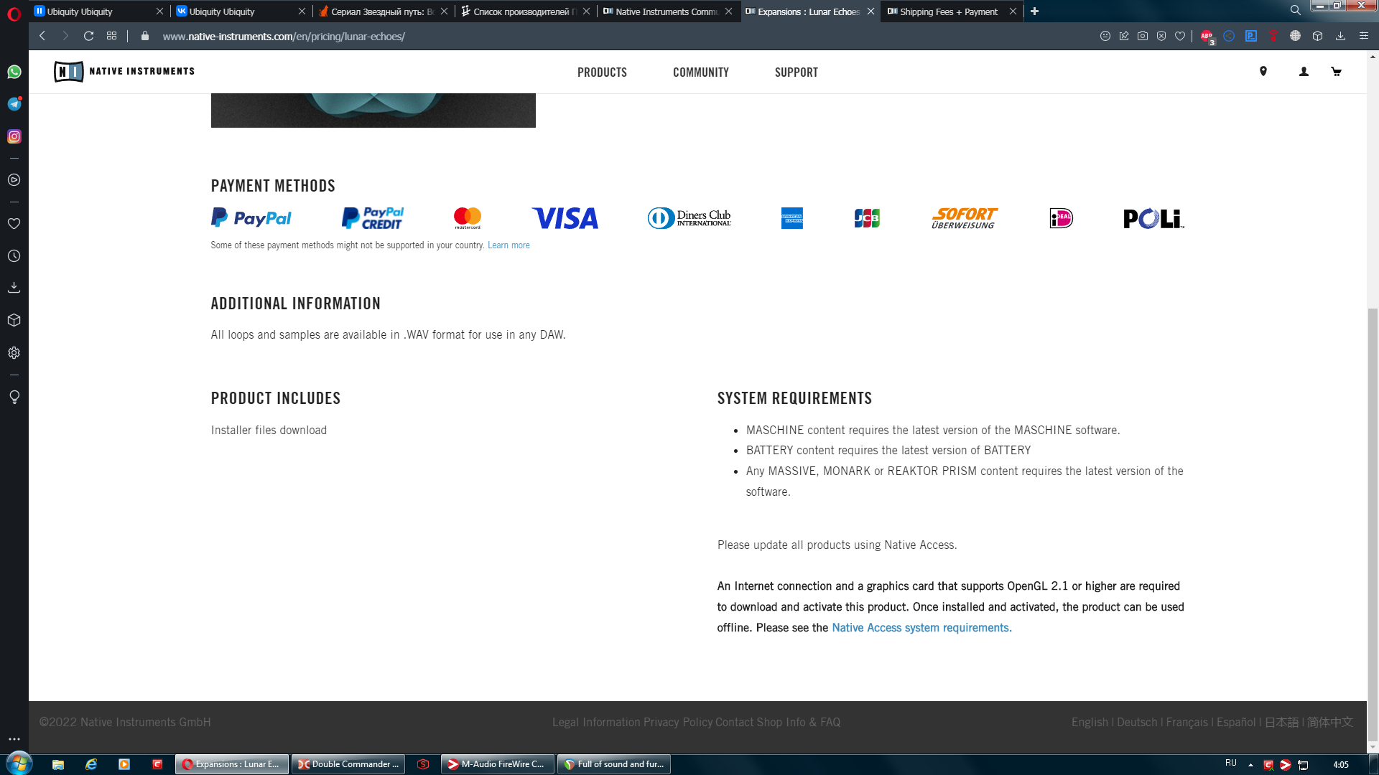Open the Opera easy setup menu

1363,36
